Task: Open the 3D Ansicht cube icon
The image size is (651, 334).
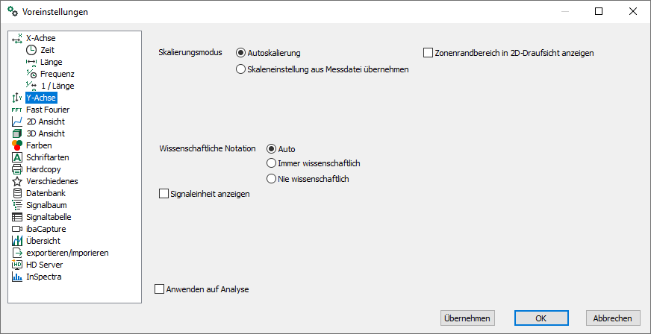Action: coord(17,134)
